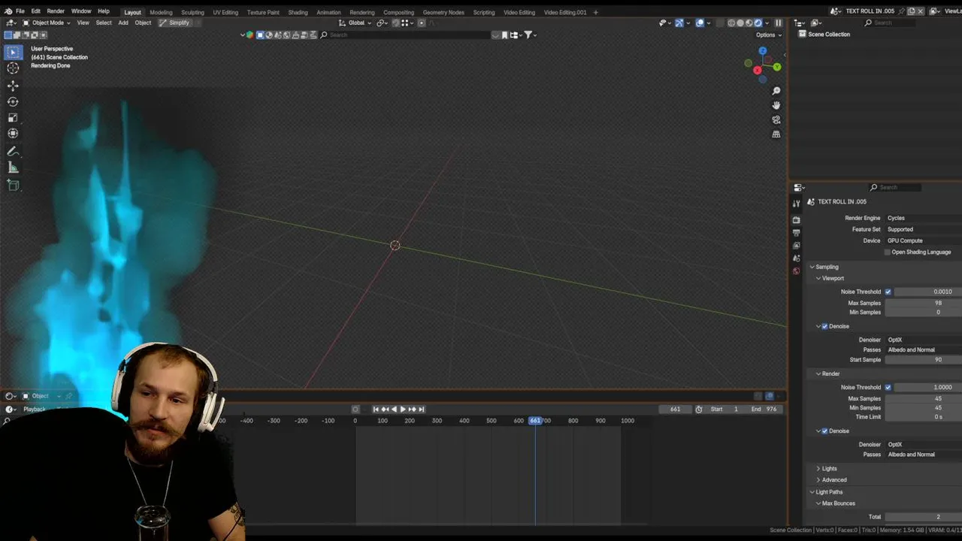
Task: Switch to rendered viewport shading
Action: (x=758, y=23)
